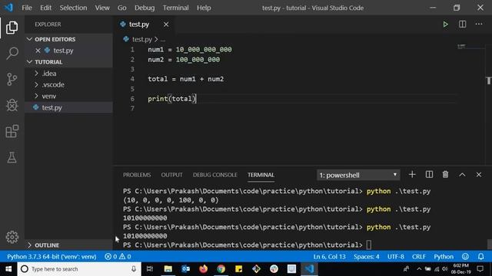Open the Debug view bug icon
Image resolution: width=492 pixels, height=276 pixels.
[x=12, y=105]
